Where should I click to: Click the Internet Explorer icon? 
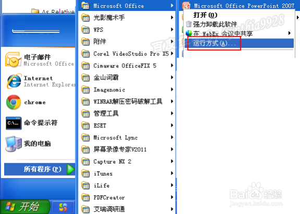[14, 81]
